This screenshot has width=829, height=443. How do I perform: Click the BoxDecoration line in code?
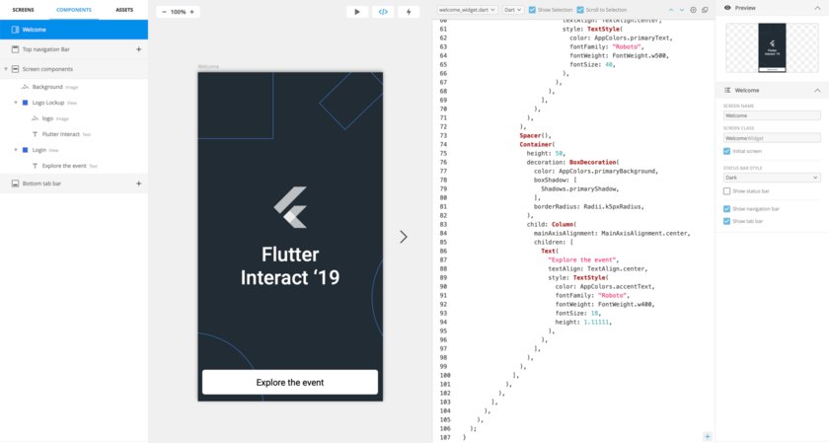coord(572,162)
